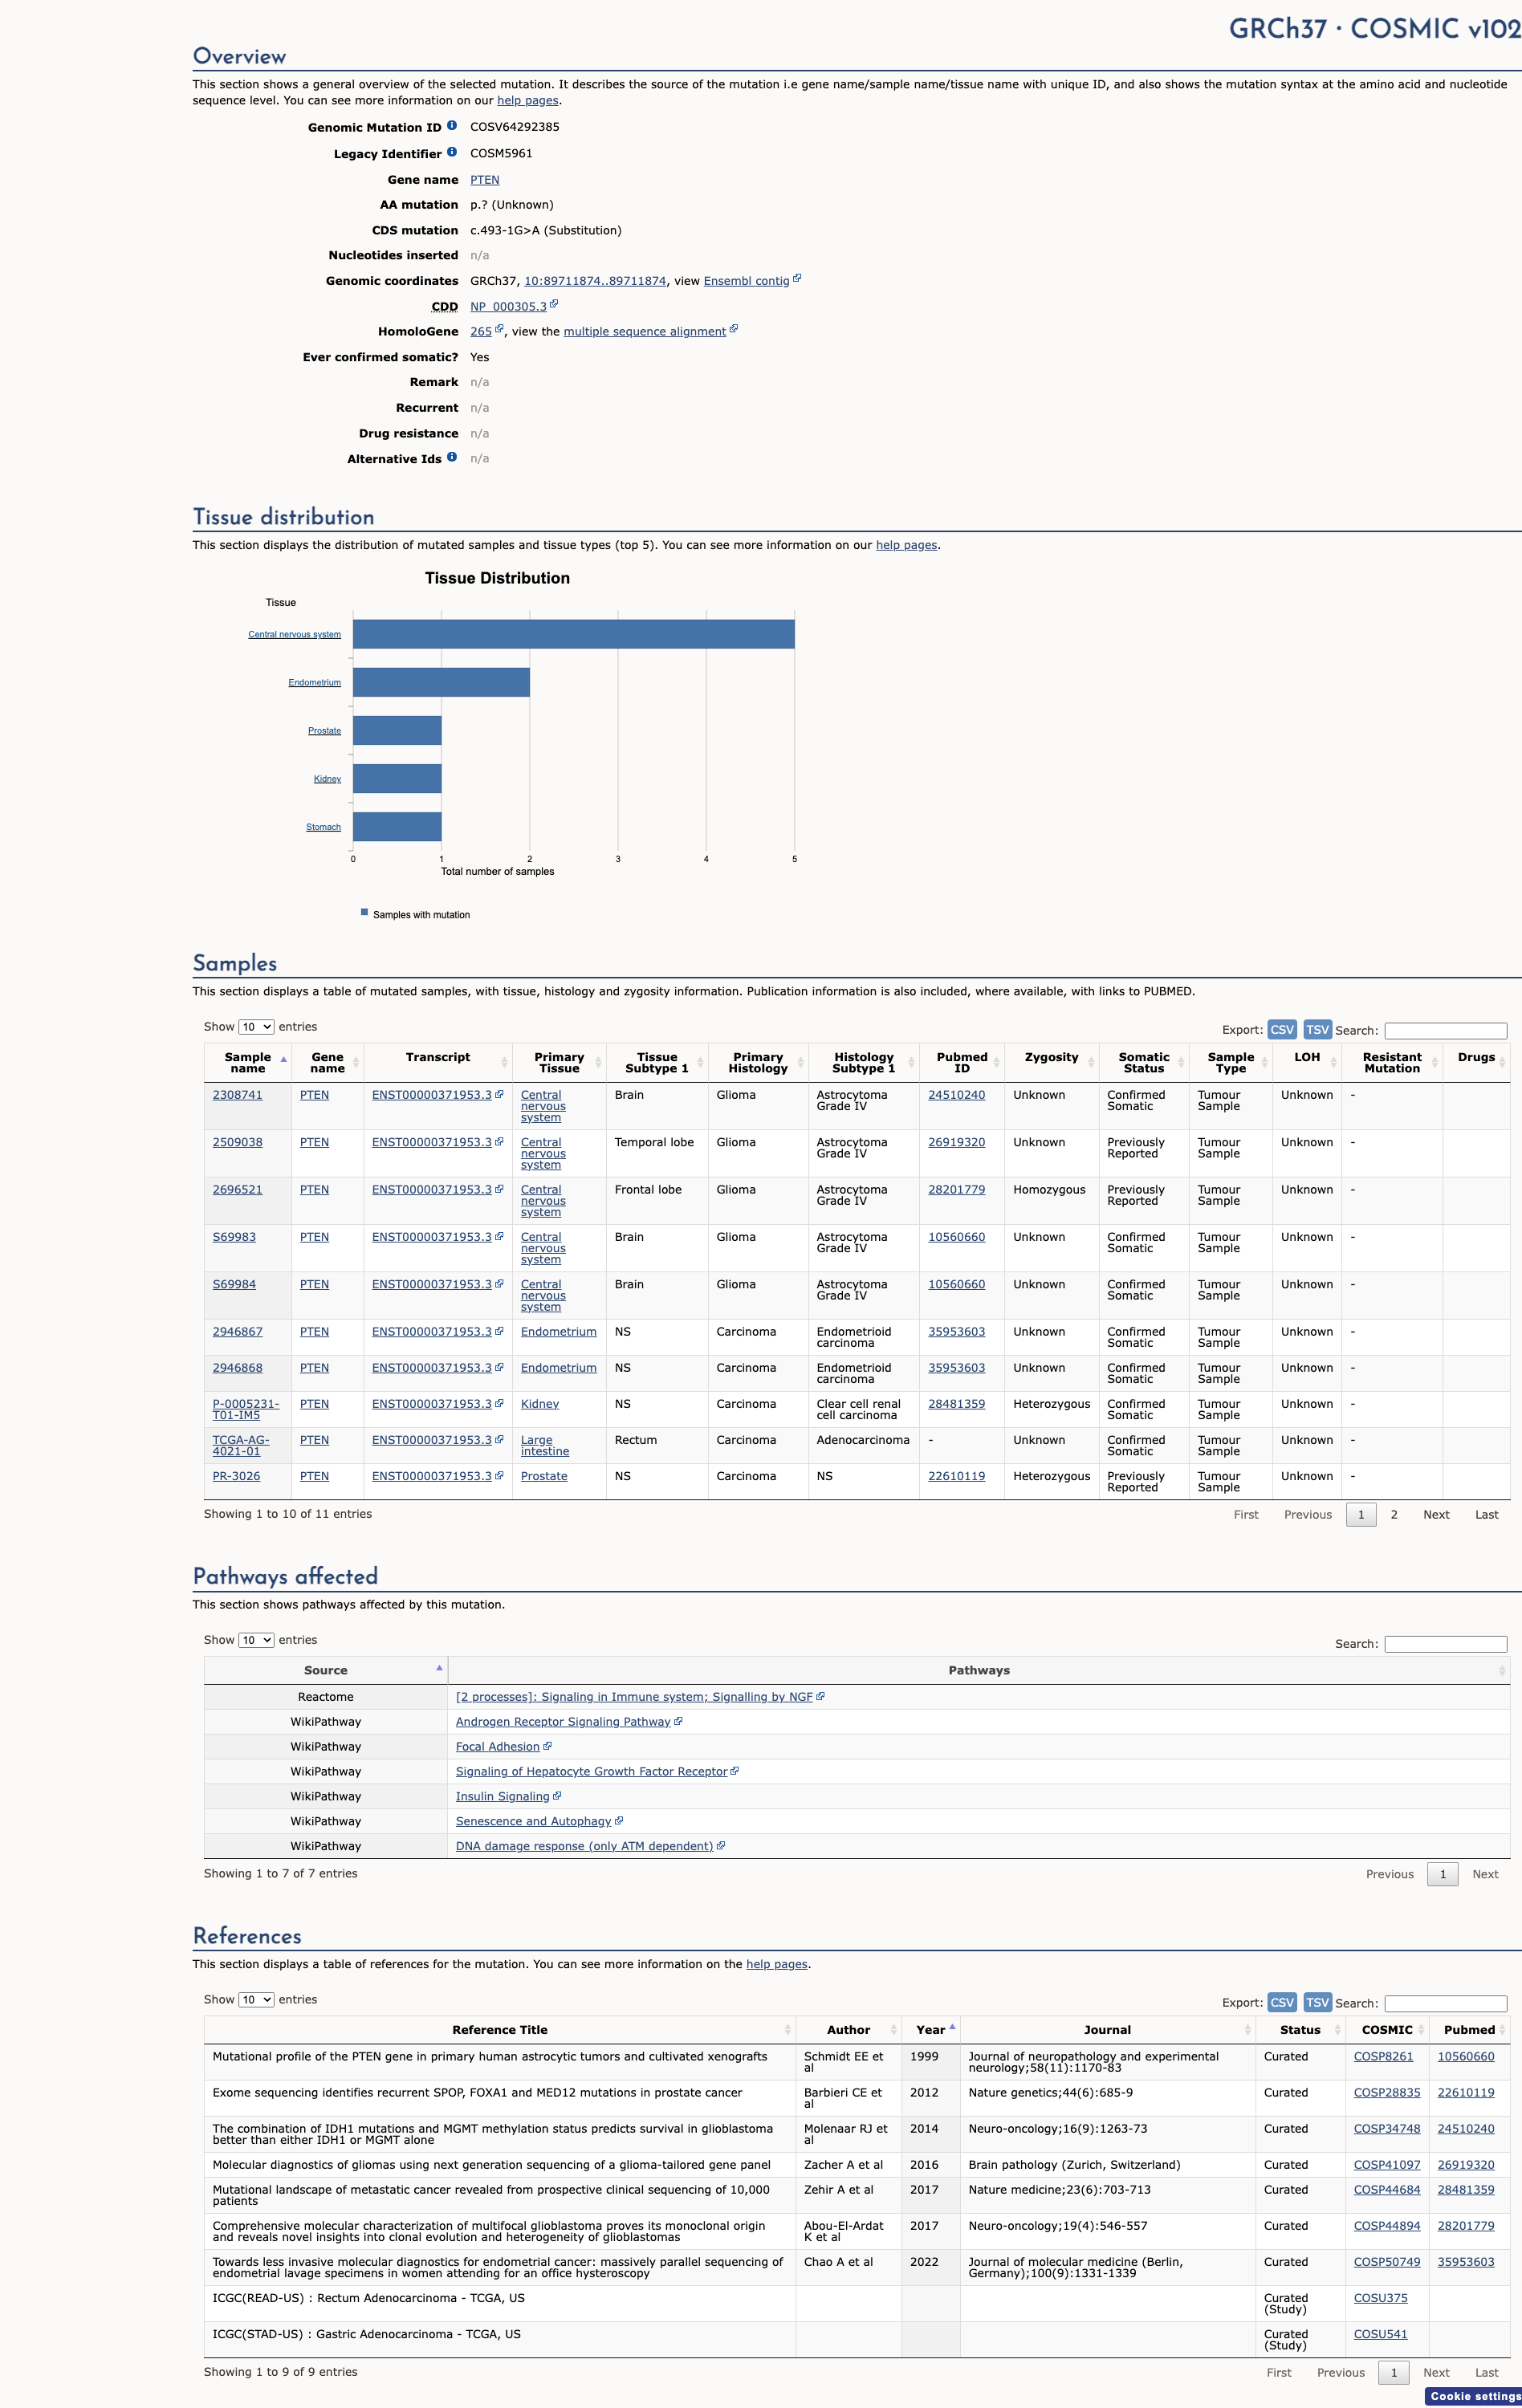Viewport: 1522px width, 2408px height.
Task: Export References table as CSV
Action: [x=1282, y=2002]
